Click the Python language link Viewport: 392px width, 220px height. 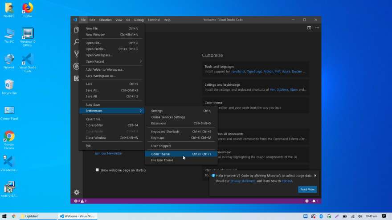pyautogui.click(x=268, y=72)
